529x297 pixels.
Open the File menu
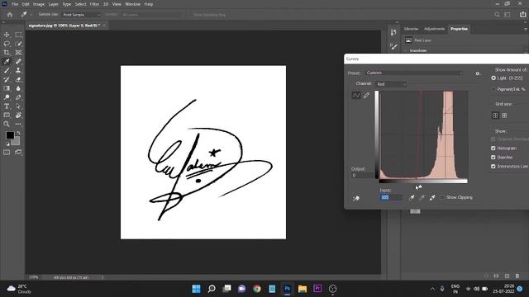[15, 4]
